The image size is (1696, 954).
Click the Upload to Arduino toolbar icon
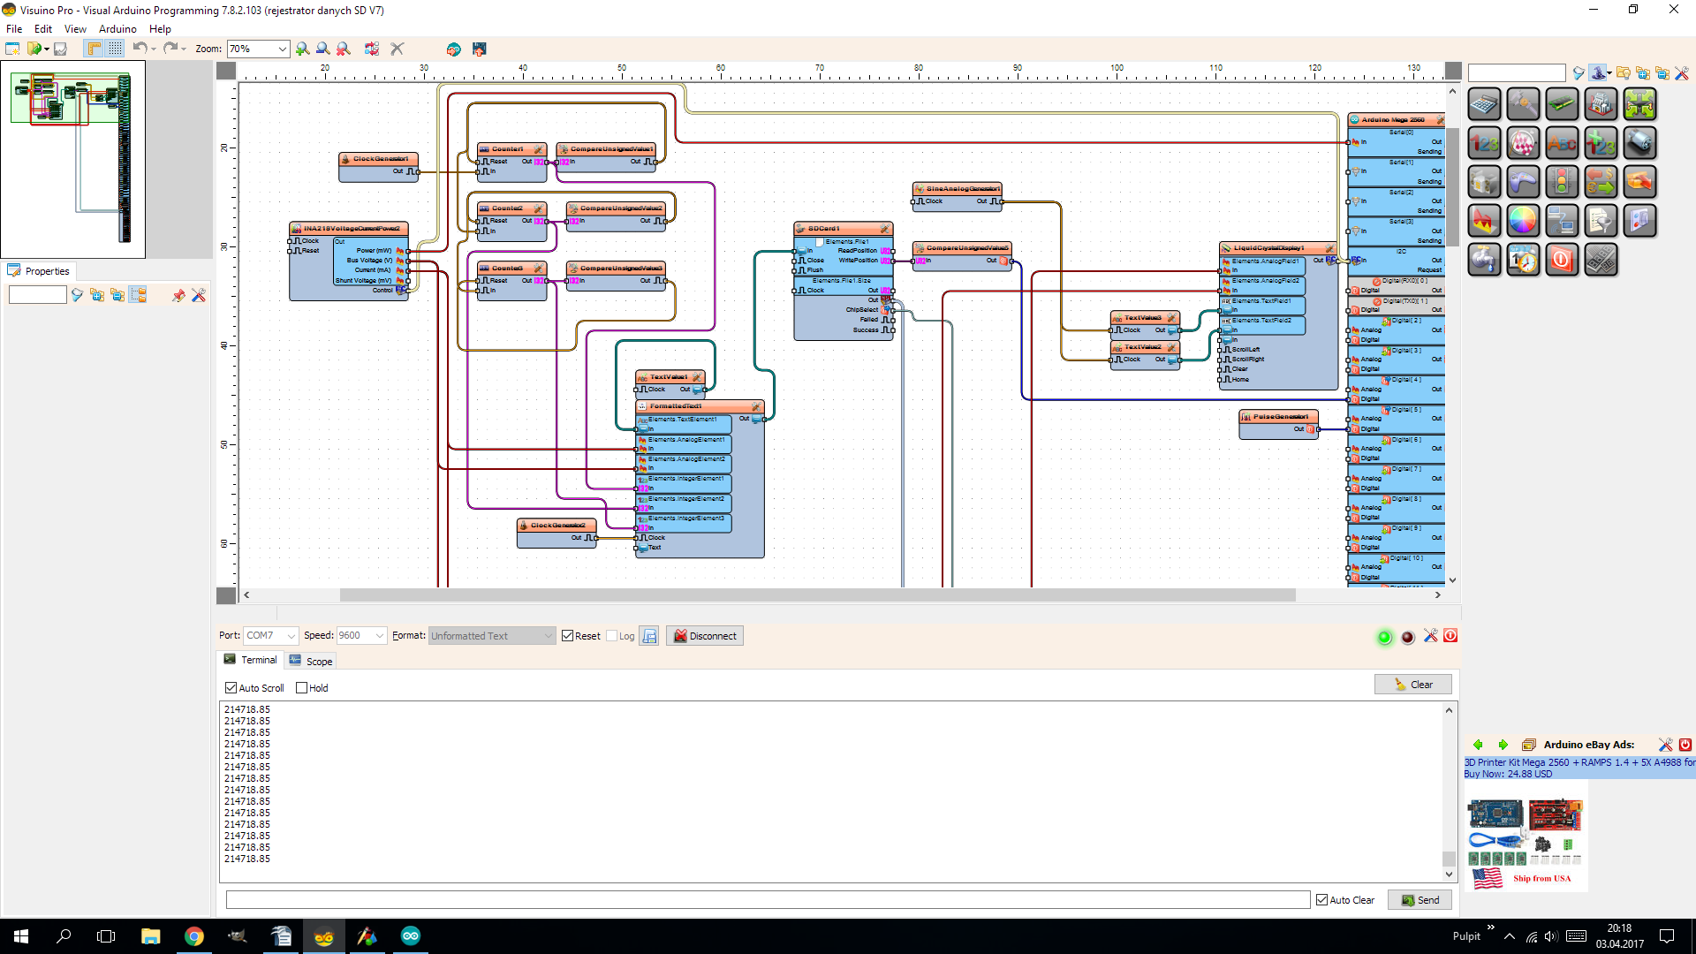[x=479, y=49]
